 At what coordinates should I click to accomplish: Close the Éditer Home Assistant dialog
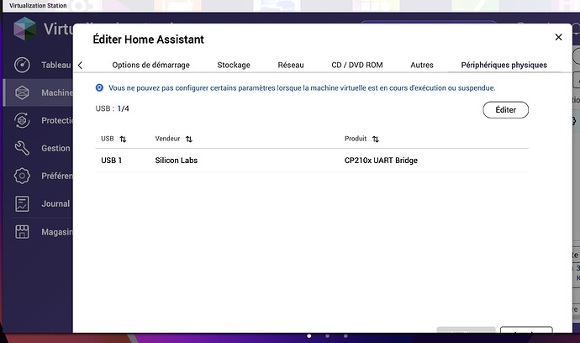pyautogui.click(x=558, y=37)
